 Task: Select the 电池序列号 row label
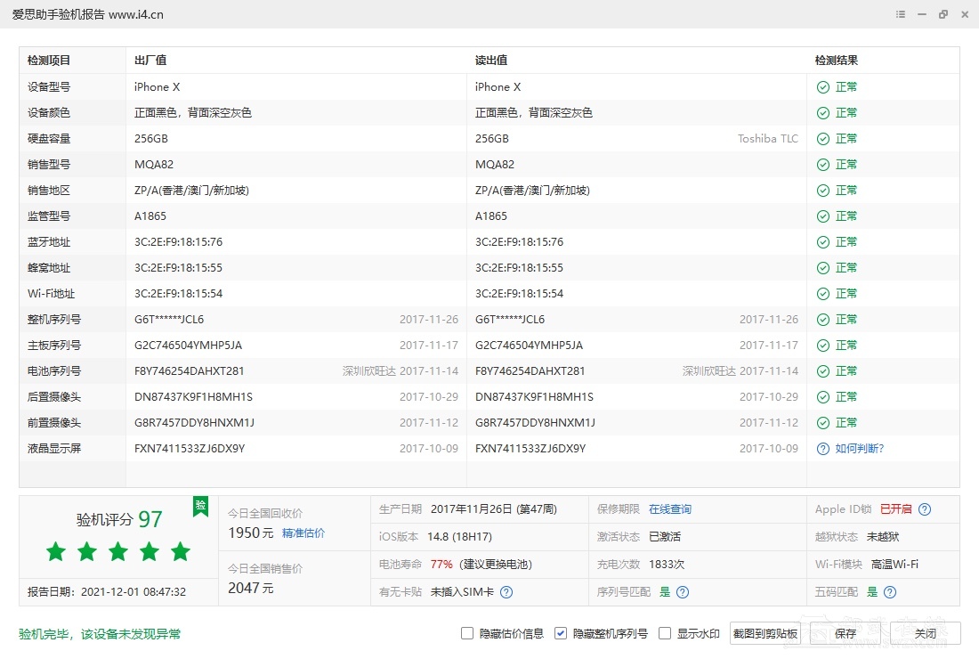pos(54,371)
